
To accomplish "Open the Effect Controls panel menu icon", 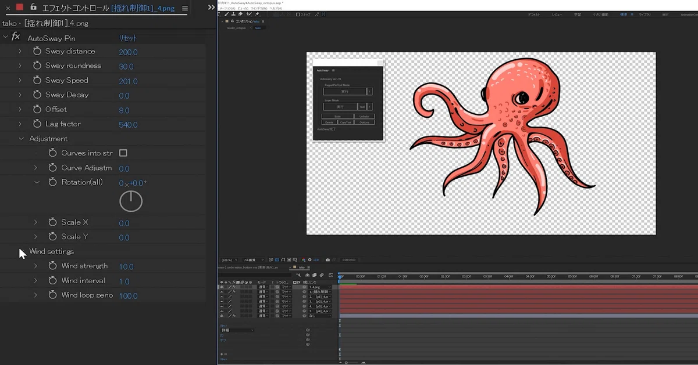I will click(x=184, y=8).
